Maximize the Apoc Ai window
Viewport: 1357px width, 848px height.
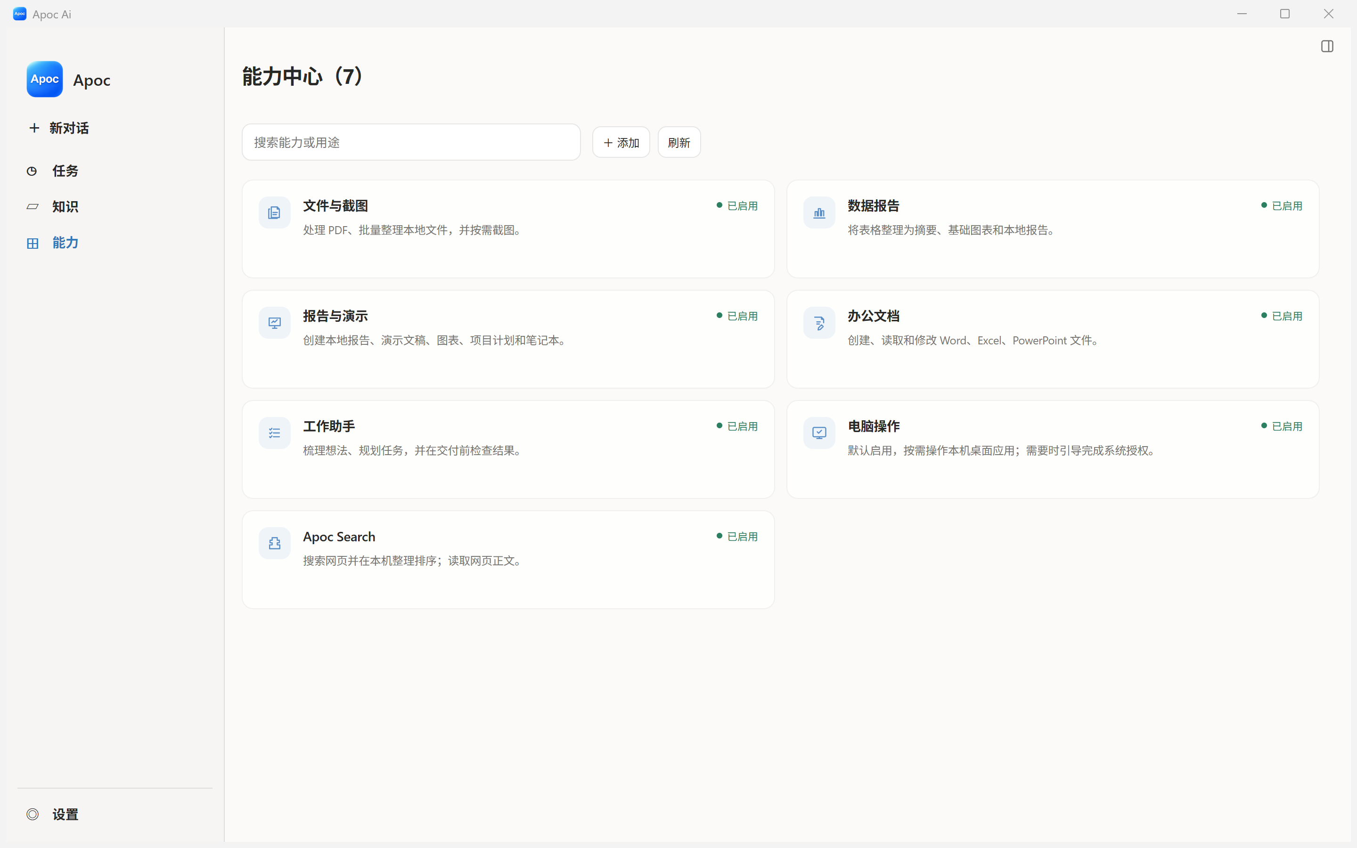1284,14
